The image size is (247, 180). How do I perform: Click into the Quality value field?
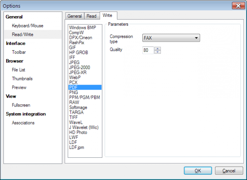click(148, 50)
